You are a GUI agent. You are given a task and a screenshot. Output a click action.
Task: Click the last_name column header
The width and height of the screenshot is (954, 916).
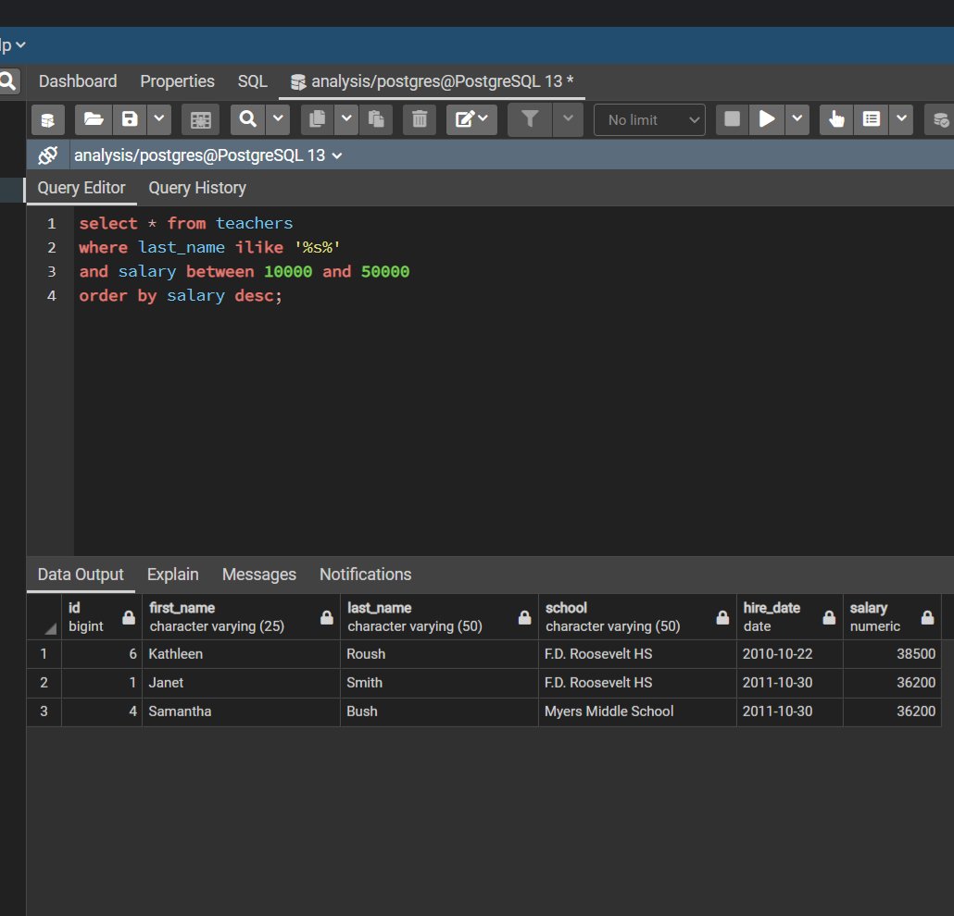pos(439,617)
